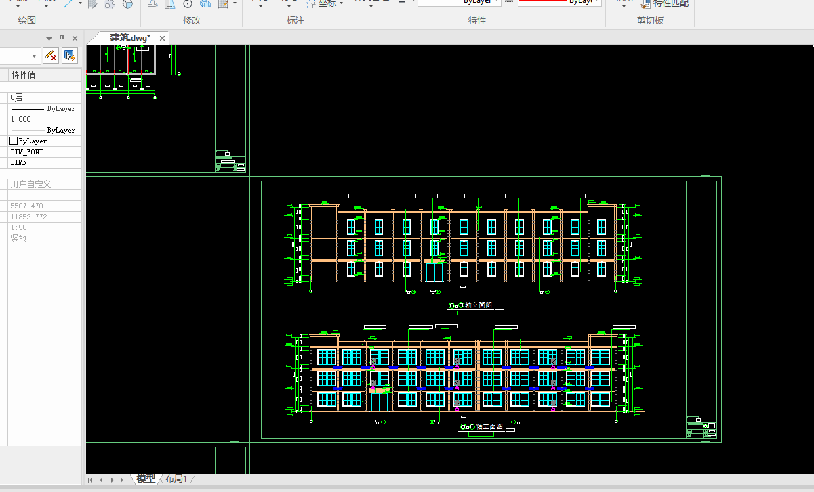Click the 竖放 orientation value
The width and height of the screenshot is (814, 492).
[x=44, y=238]
